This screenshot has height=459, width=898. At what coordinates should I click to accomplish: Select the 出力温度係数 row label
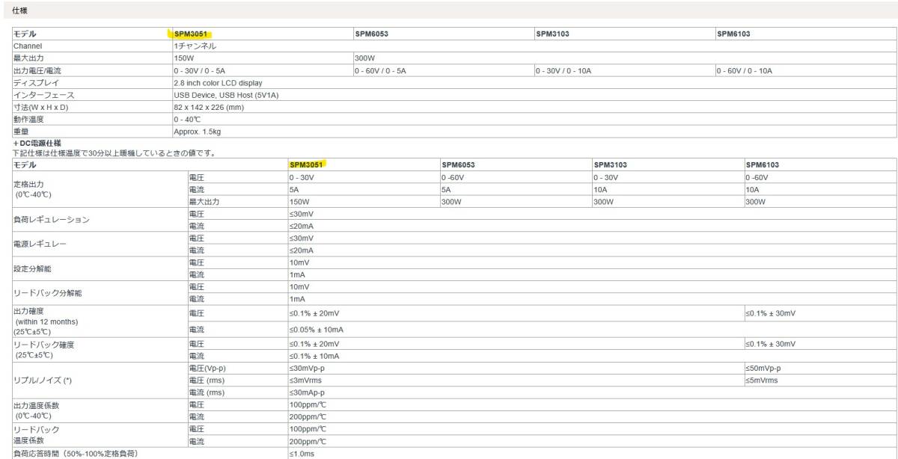[36, 410]
